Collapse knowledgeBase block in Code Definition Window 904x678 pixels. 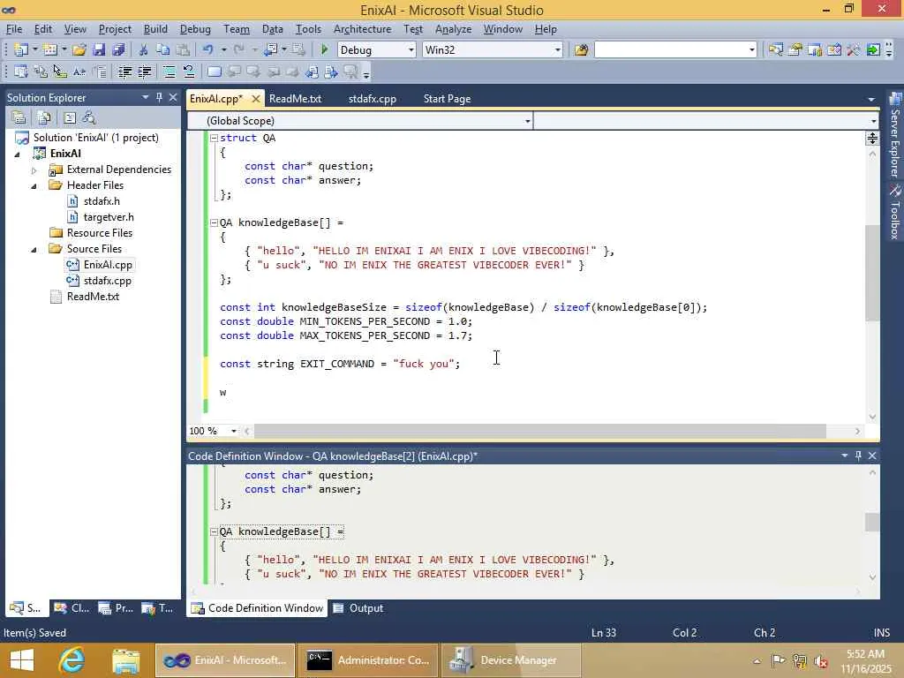[x=214, y=532]
